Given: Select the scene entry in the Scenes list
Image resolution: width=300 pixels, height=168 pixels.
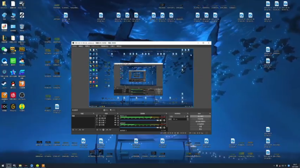Looking at the screenshot, I should (83, 116).
